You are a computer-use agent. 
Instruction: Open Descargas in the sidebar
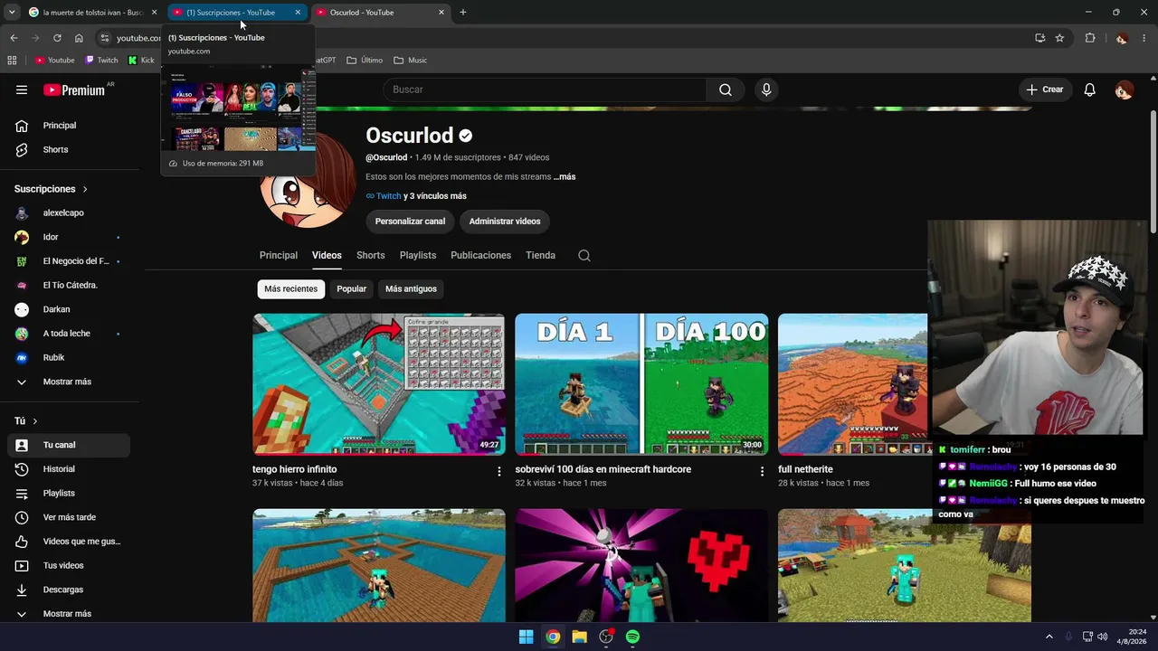point(69,590)
